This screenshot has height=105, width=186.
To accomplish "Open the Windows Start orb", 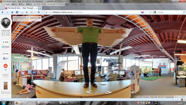I will [3, 103].
